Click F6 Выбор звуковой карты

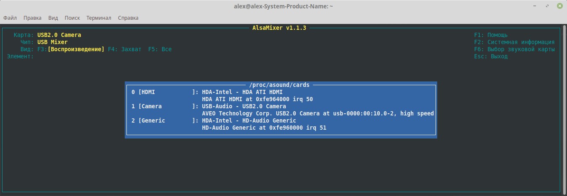point(514,49)
